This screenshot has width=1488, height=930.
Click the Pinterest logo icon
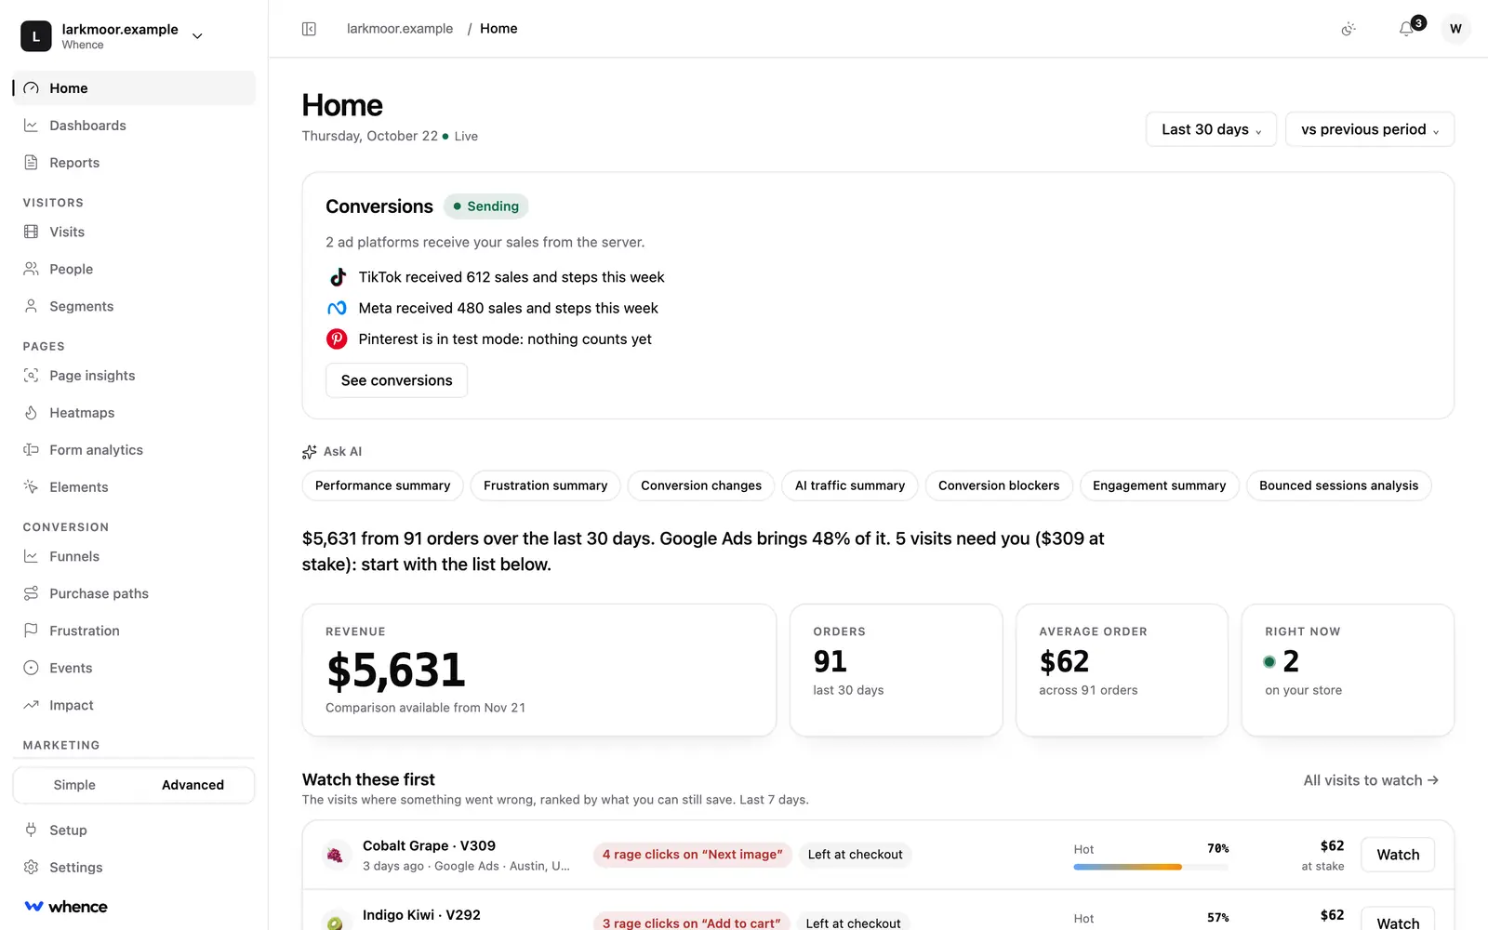337,339
